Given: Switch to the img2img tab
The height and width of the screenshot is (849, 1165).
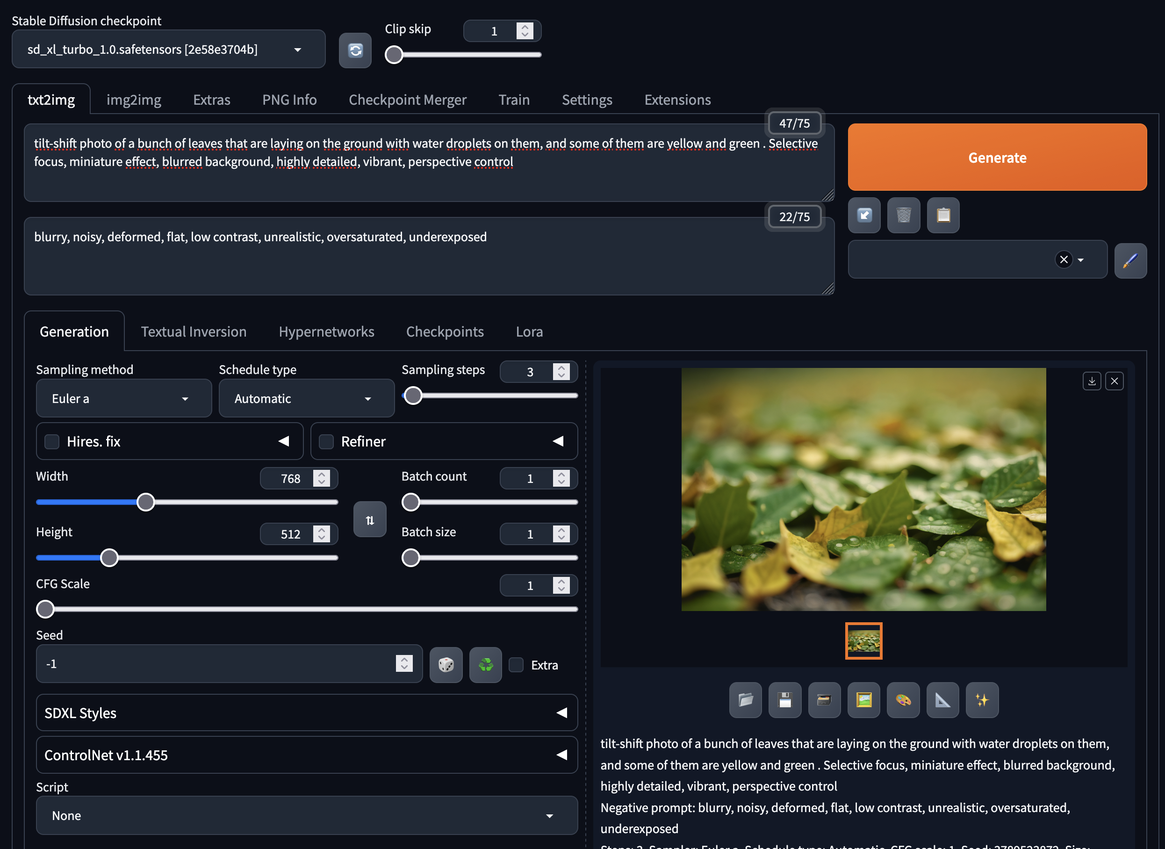Looking at the screenshot, I should [134, 100].
